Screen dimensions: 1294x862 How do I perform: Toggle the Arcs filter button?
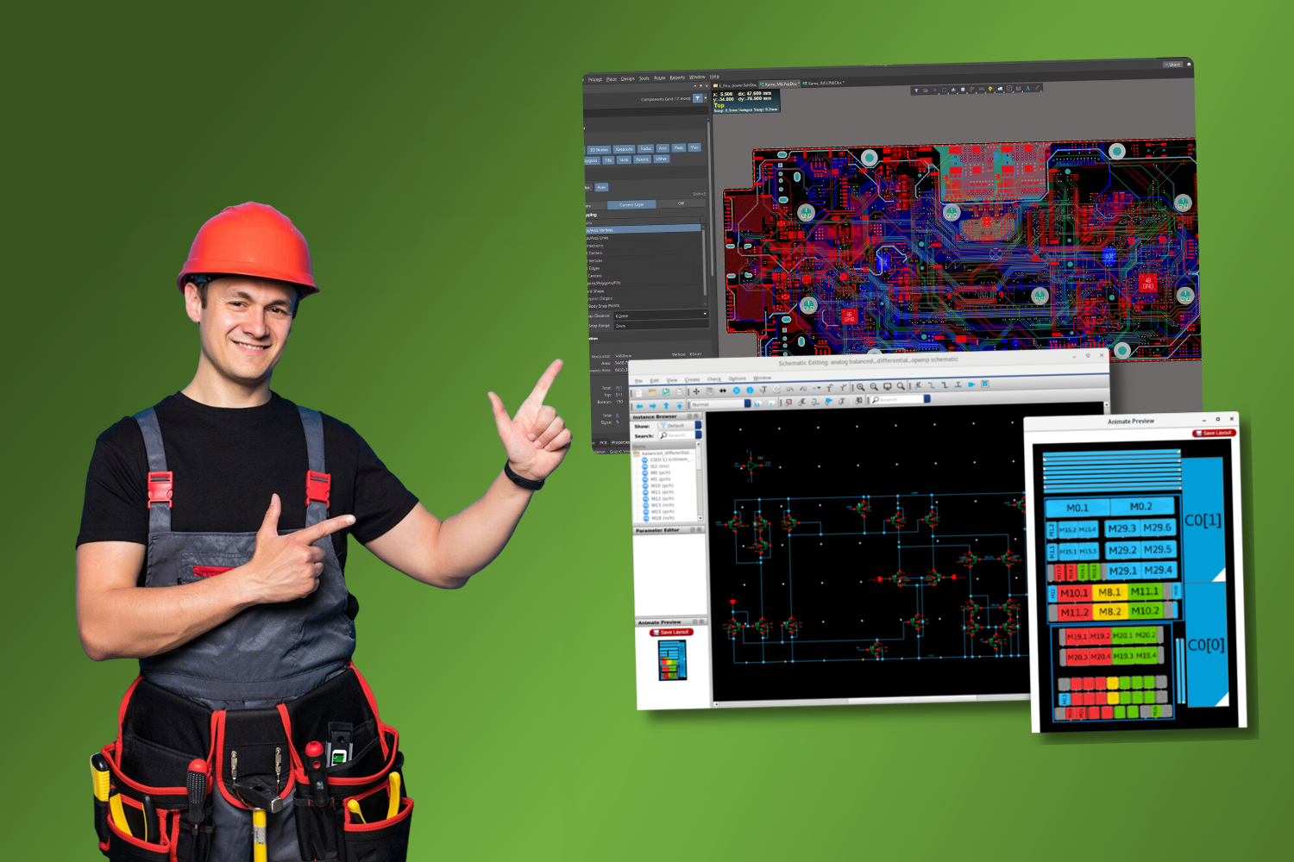[663, 148]
